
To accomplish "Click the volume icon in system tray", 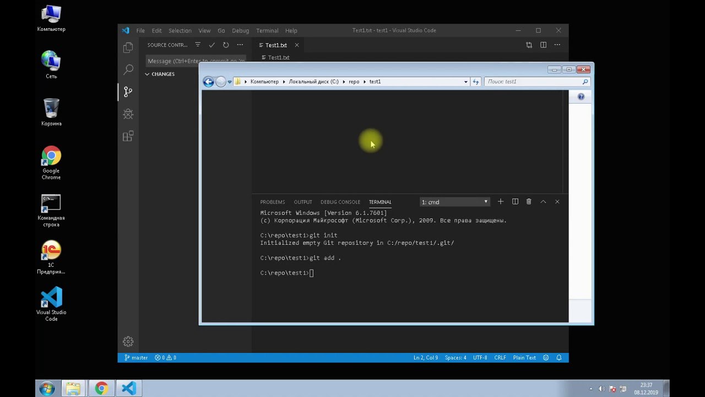I will pos(601,389).
